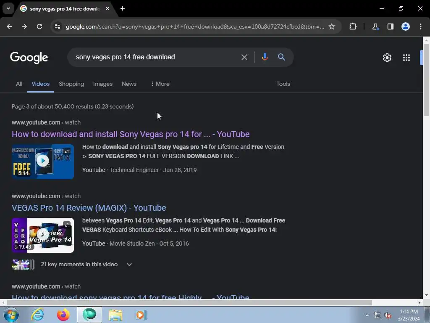Open 'VEGAS Pro 14 Review (MAGIX)' result
Screen dimensions: 430x323
tap(89, 208)
